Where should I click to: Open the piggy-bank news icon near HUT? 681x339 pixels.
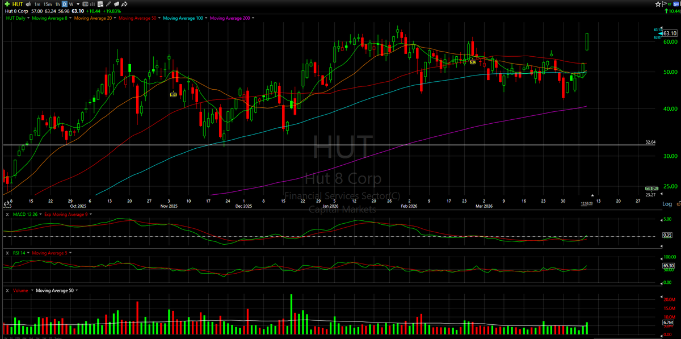tap(28, 4)
